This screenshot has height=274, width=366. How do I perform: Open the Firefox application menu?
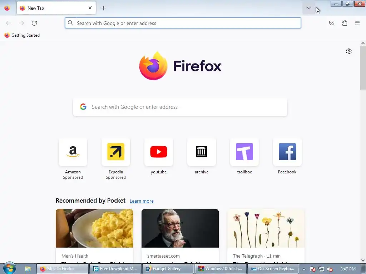pos(357,23)
